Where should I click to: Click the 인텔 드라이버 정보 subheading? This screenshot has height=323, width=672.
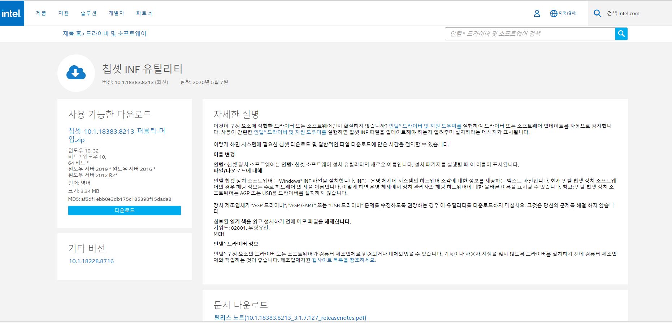(x=236, y=244)
